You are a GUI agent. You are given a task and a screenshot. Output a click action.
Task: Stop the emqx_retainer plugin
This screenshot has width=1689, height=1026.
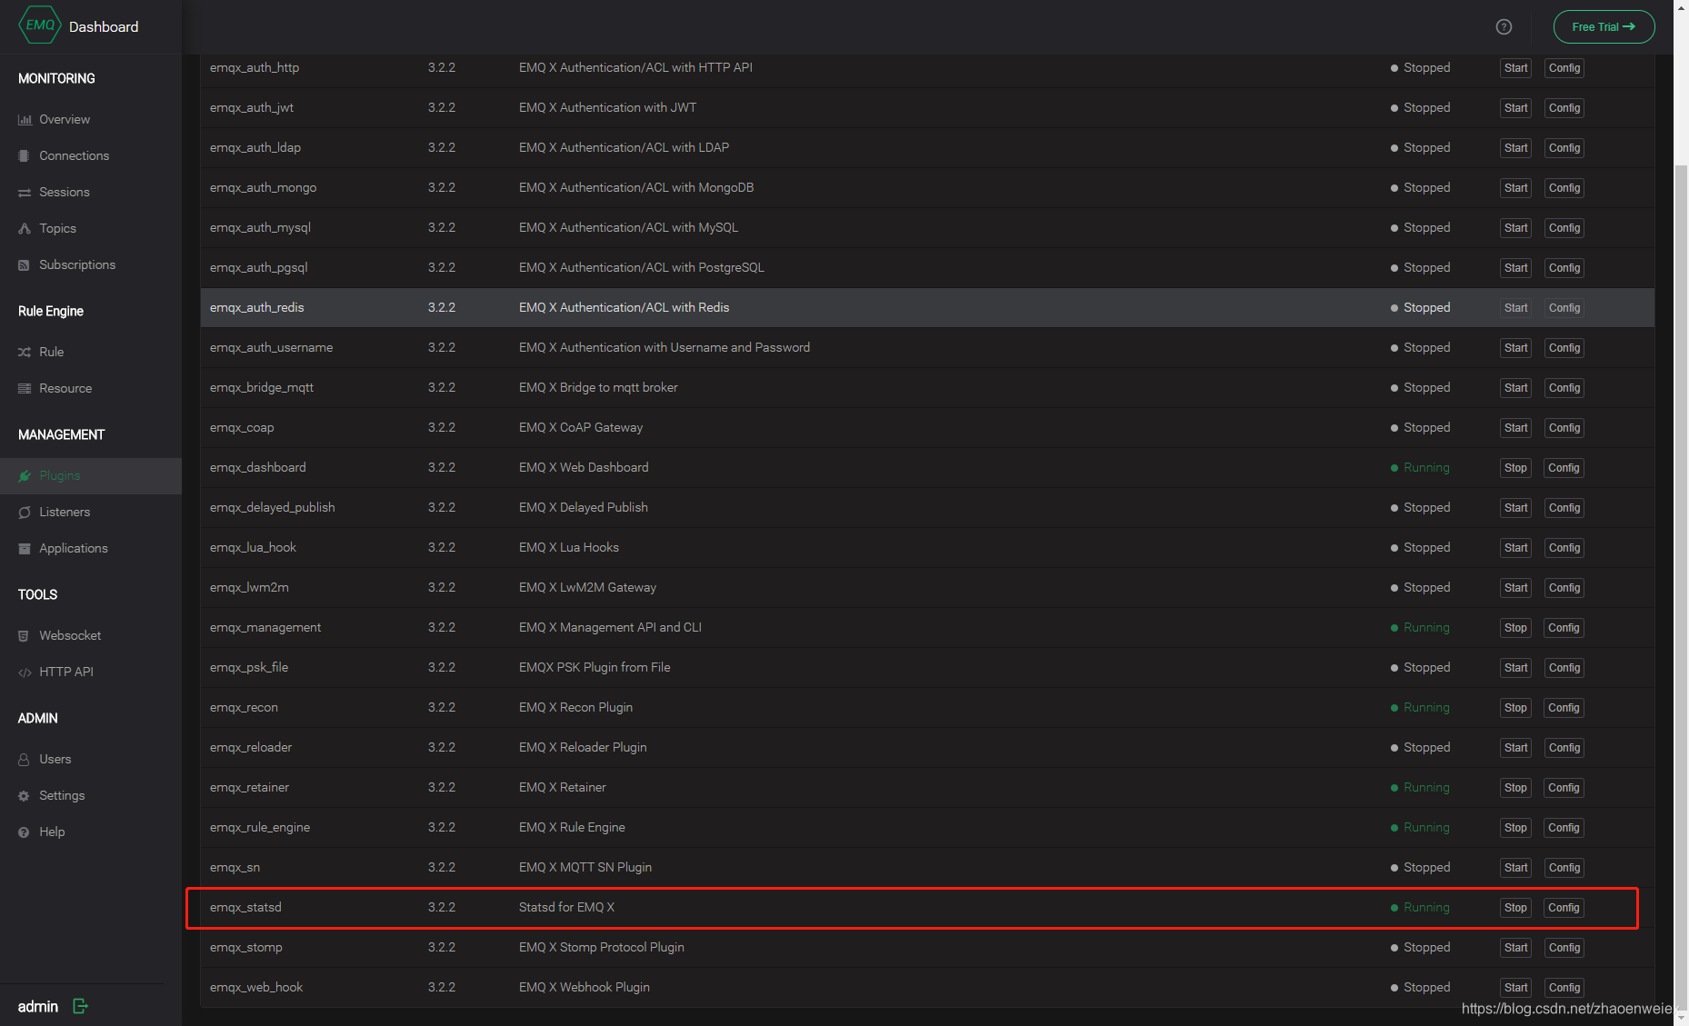(1515, 788)
